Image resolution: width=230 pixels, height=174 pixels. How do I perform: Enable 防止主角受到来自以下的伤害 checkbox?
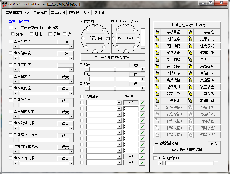tap(11, 27)
